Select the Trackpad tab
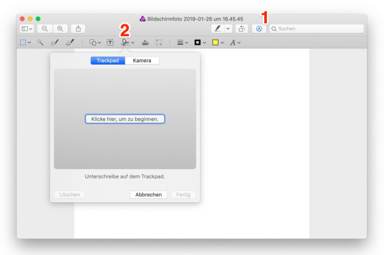This screenshot has width=384, height=255. 108,61
